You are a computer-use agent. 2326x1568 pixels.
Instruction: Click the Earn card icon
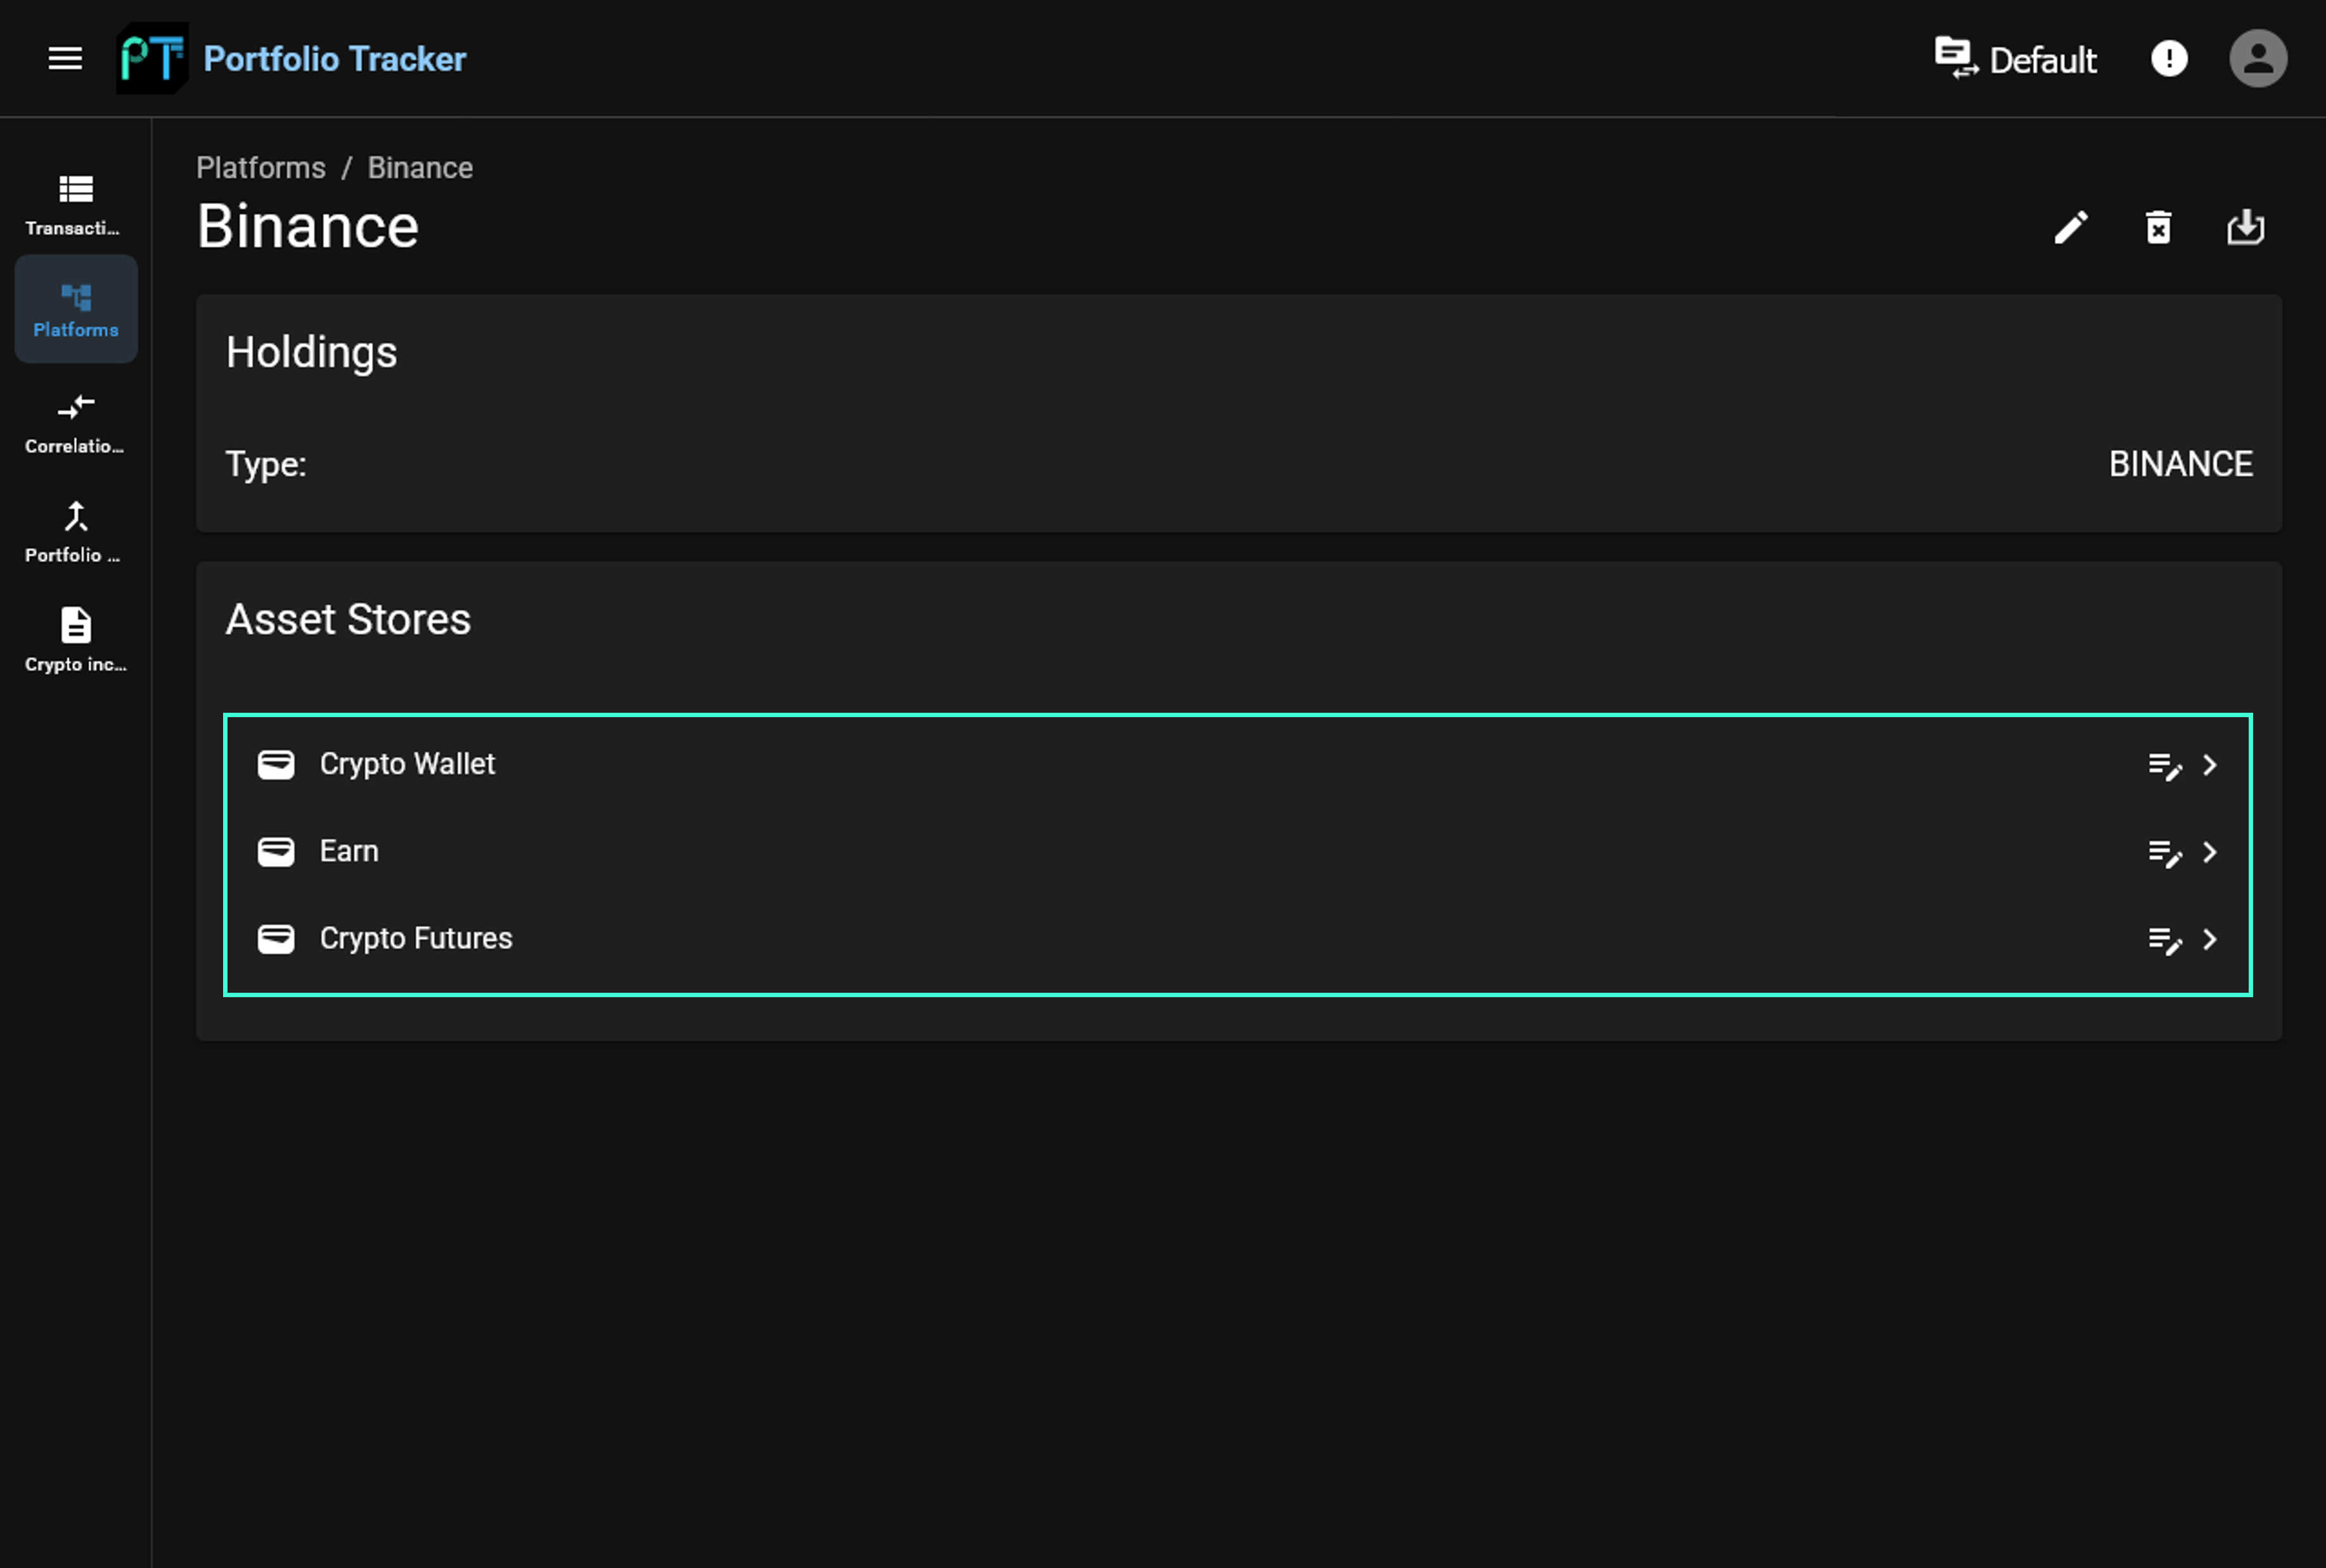[x=276, y=851]
